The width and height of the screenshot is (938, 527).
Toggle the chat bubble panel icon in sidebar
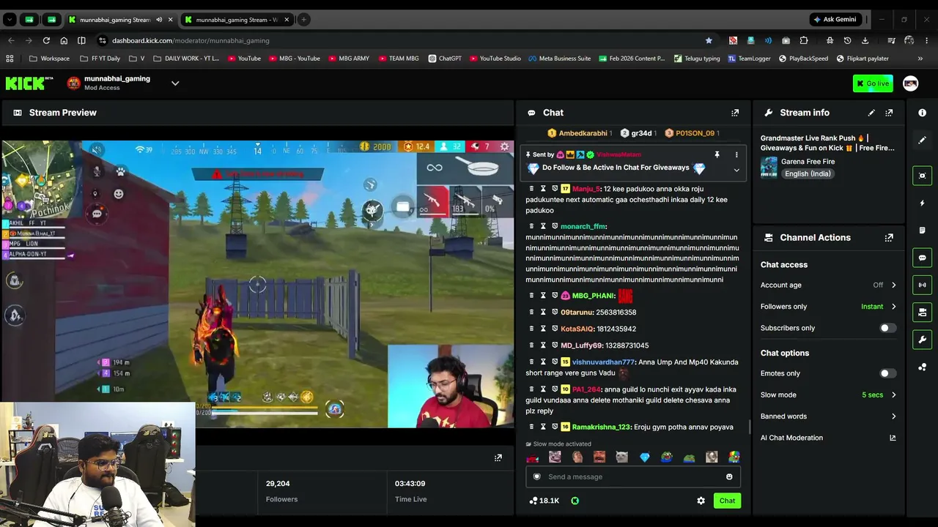coord(923,258)
